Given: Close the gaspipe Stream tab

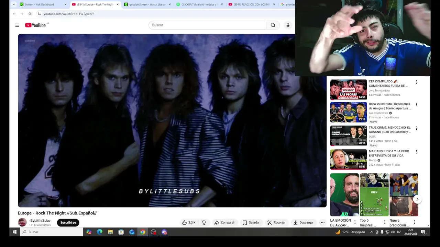Looking at the screenshot, I should pos(170,4).
